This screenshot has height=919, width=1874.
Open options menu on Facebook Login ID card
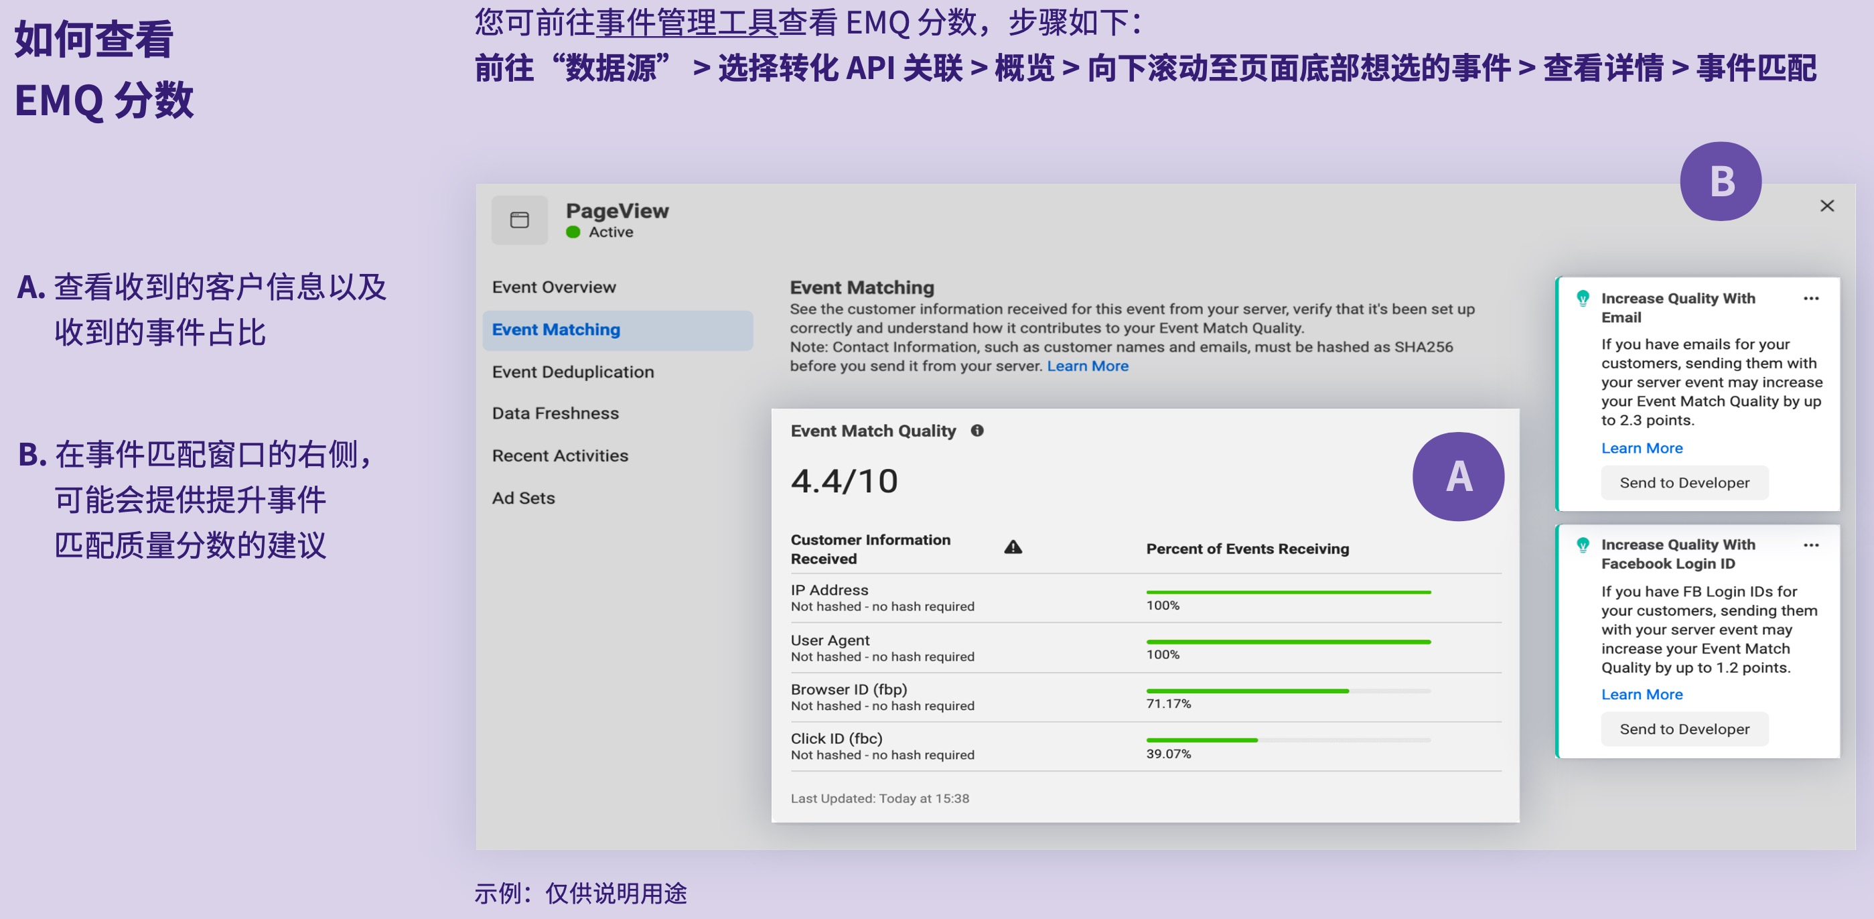pos(1811,545)
